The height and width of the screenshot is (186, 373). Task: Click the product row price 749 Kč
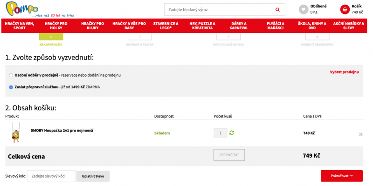point(309,133)
